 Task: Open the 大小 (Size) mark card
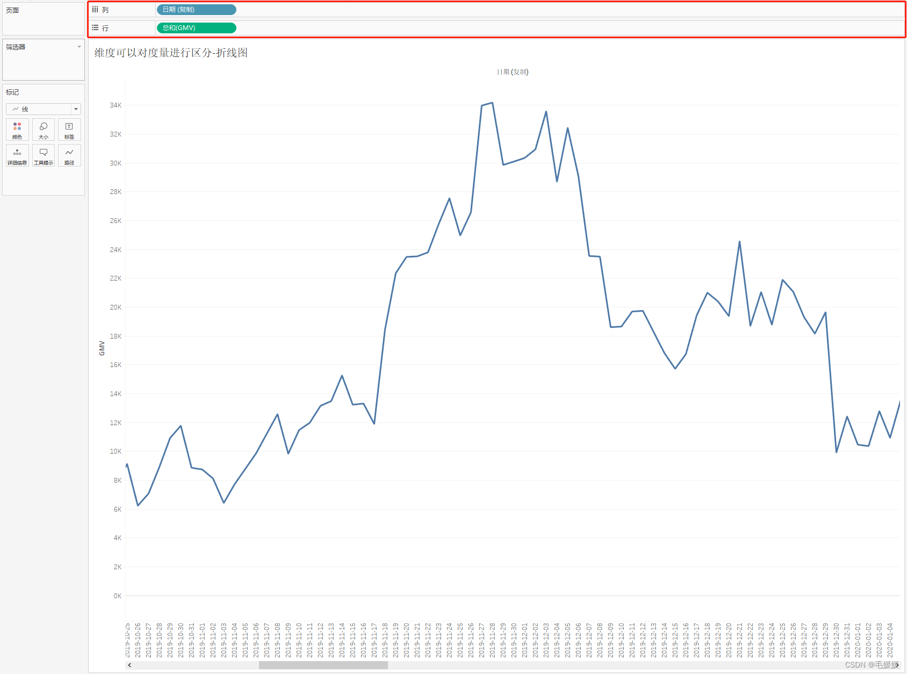(44, 130)
